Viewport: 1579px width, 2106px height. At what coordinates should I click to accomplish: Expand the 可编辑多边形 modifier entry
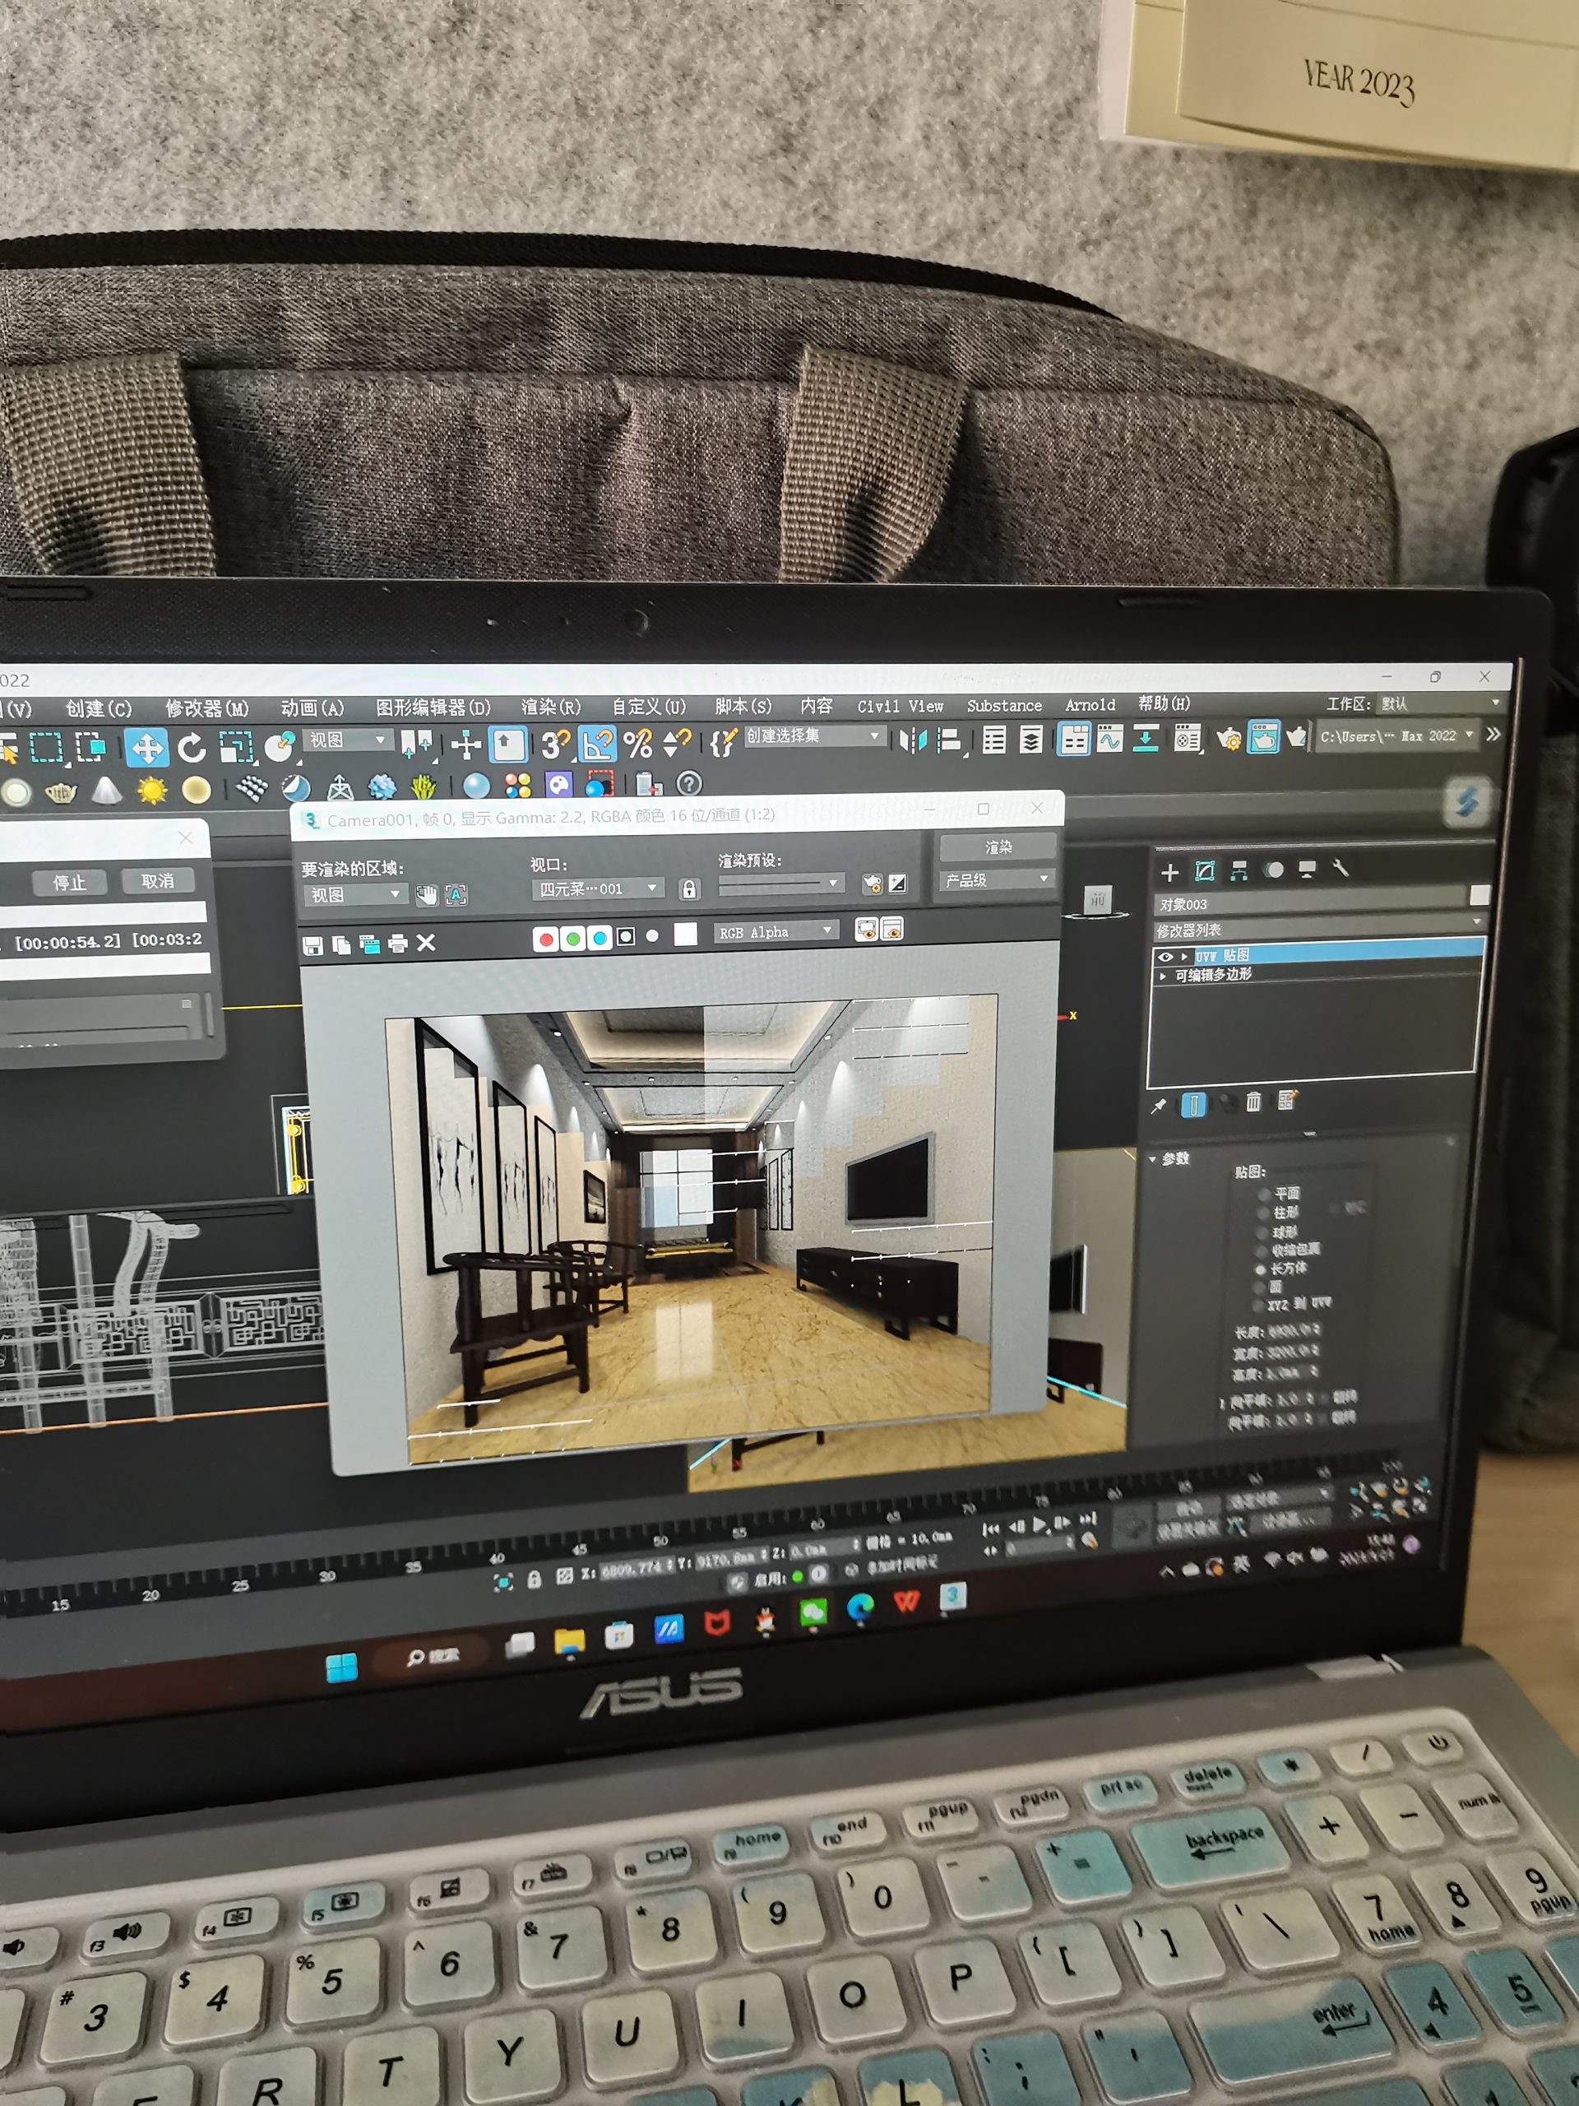click(x=1163, y=976)
